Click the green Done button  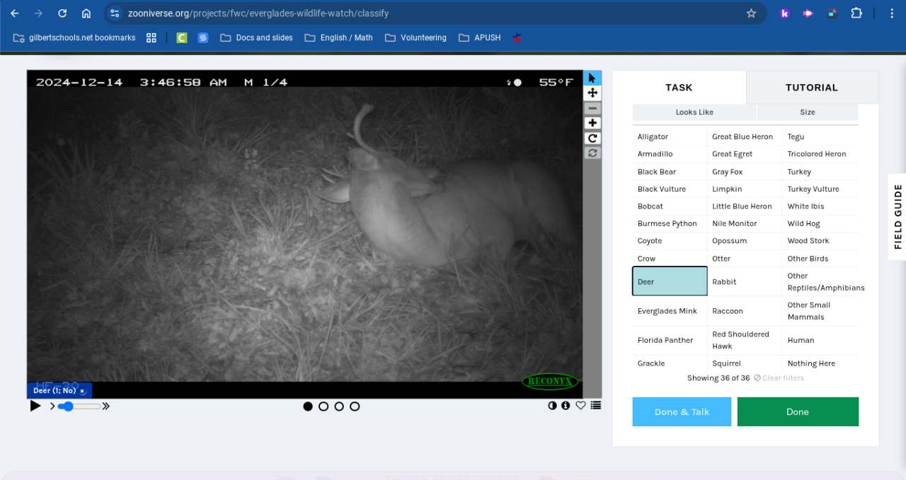(x=797, y=412)
